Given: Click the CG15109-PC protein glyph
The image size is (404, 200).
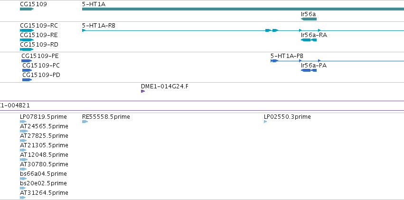Looking at the screenshot, I should point(27,70).
